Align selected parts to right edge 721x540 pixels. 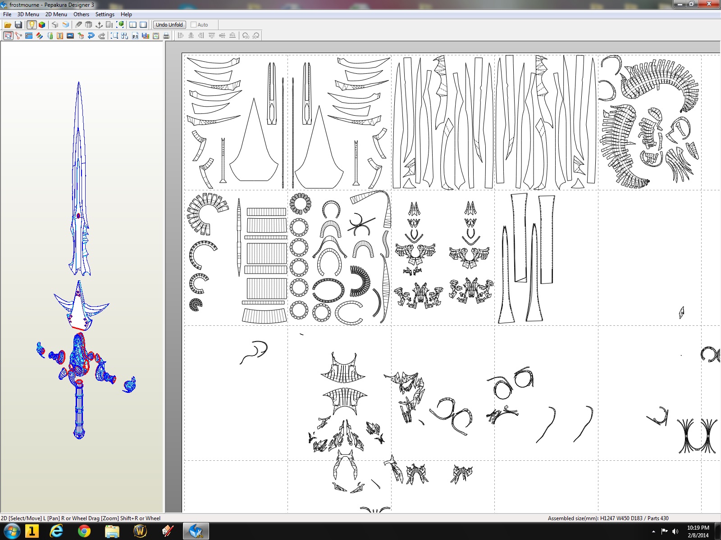(201, 36)
